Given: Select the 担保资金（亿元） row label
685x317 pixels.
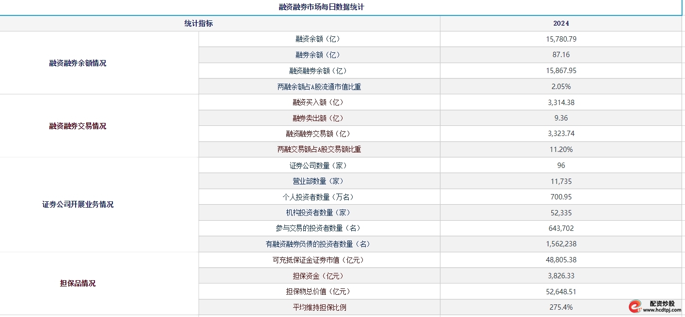Looking at the screenshot, I should pos(319,276).
